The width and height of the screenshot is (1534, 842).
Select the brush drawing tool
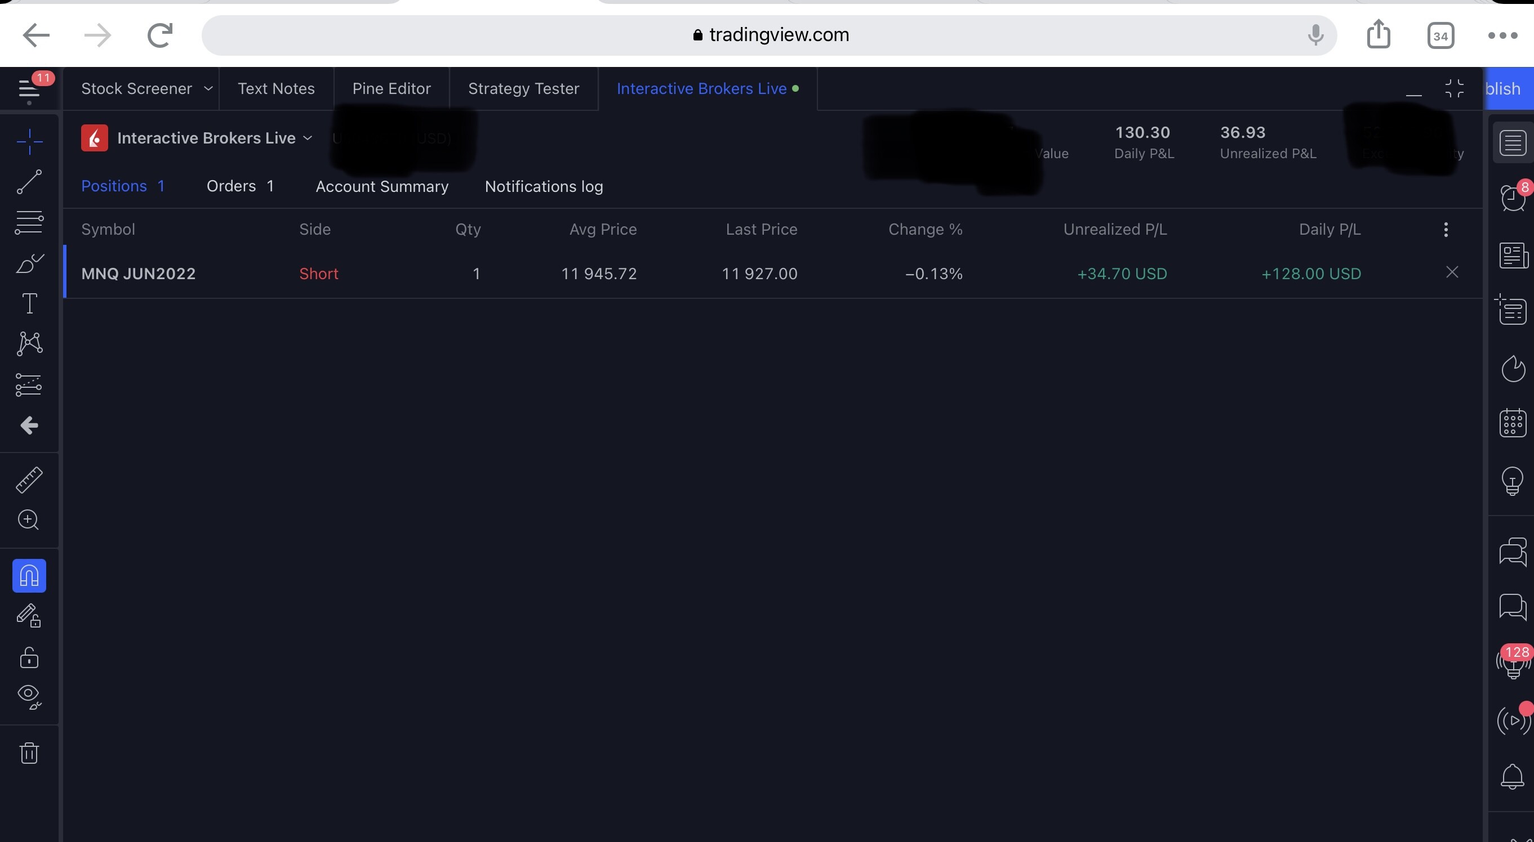point(29,262)
